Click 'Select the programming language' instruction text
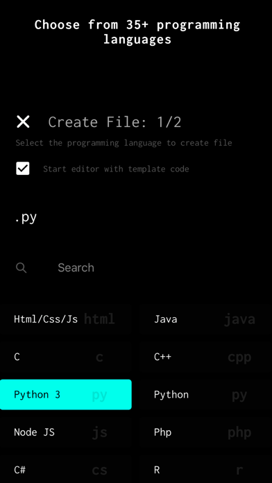The width and height of the screenshot is (272, 483). [124, 143]
